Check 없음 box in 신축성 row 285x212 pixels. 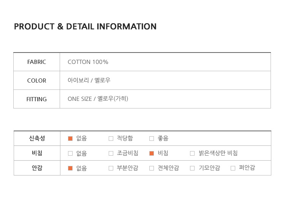tap(70, 139)
